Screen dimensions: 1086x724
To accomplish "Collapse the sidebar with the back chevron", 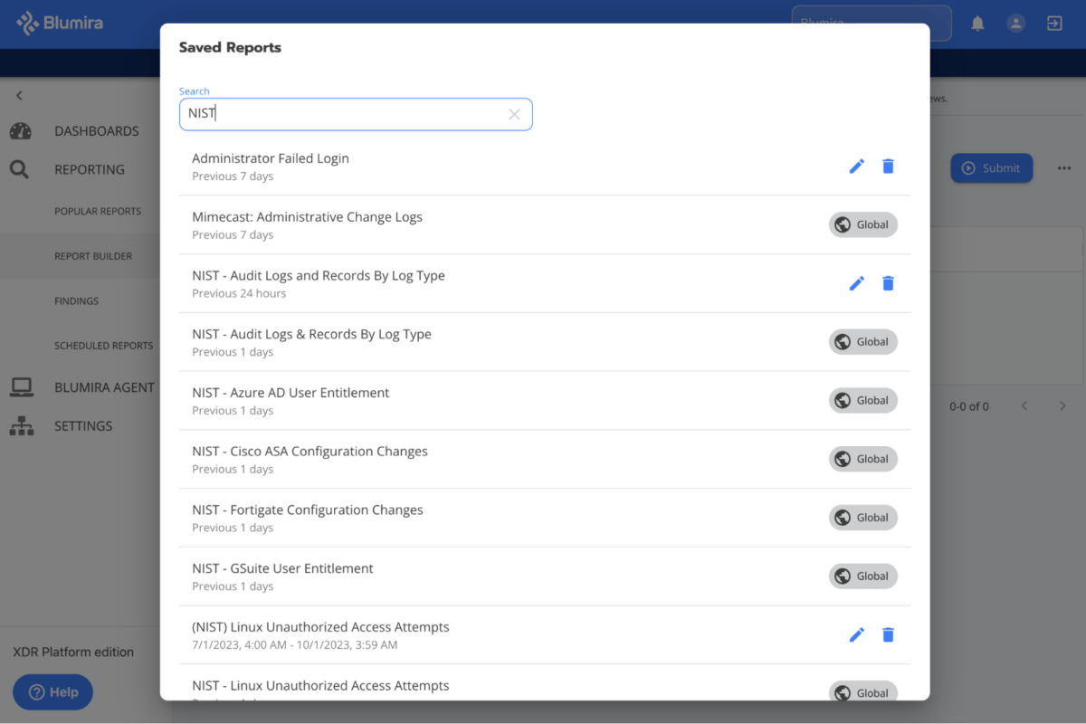I will [18, 94].
